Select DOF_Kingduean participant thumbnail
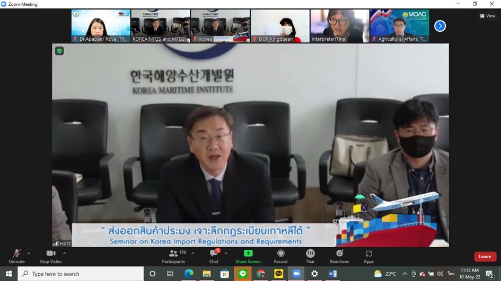501x281 pixels. (280, 26)
